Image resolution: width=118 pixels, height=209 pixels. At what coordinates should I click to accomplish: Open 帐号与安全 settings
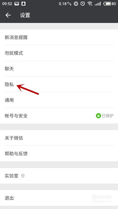[59, 116]
